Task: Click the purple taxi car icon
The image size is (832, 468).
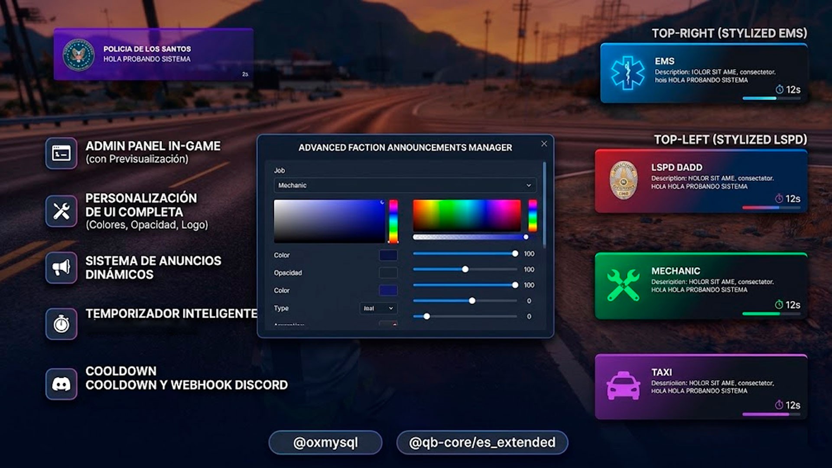Action: (x=623, y=386)
